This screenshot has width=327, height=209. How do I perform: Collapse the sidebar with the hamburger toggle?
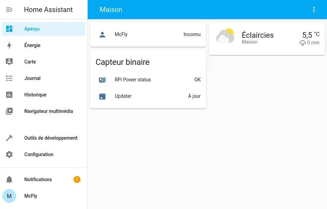[x=9, y=10]
